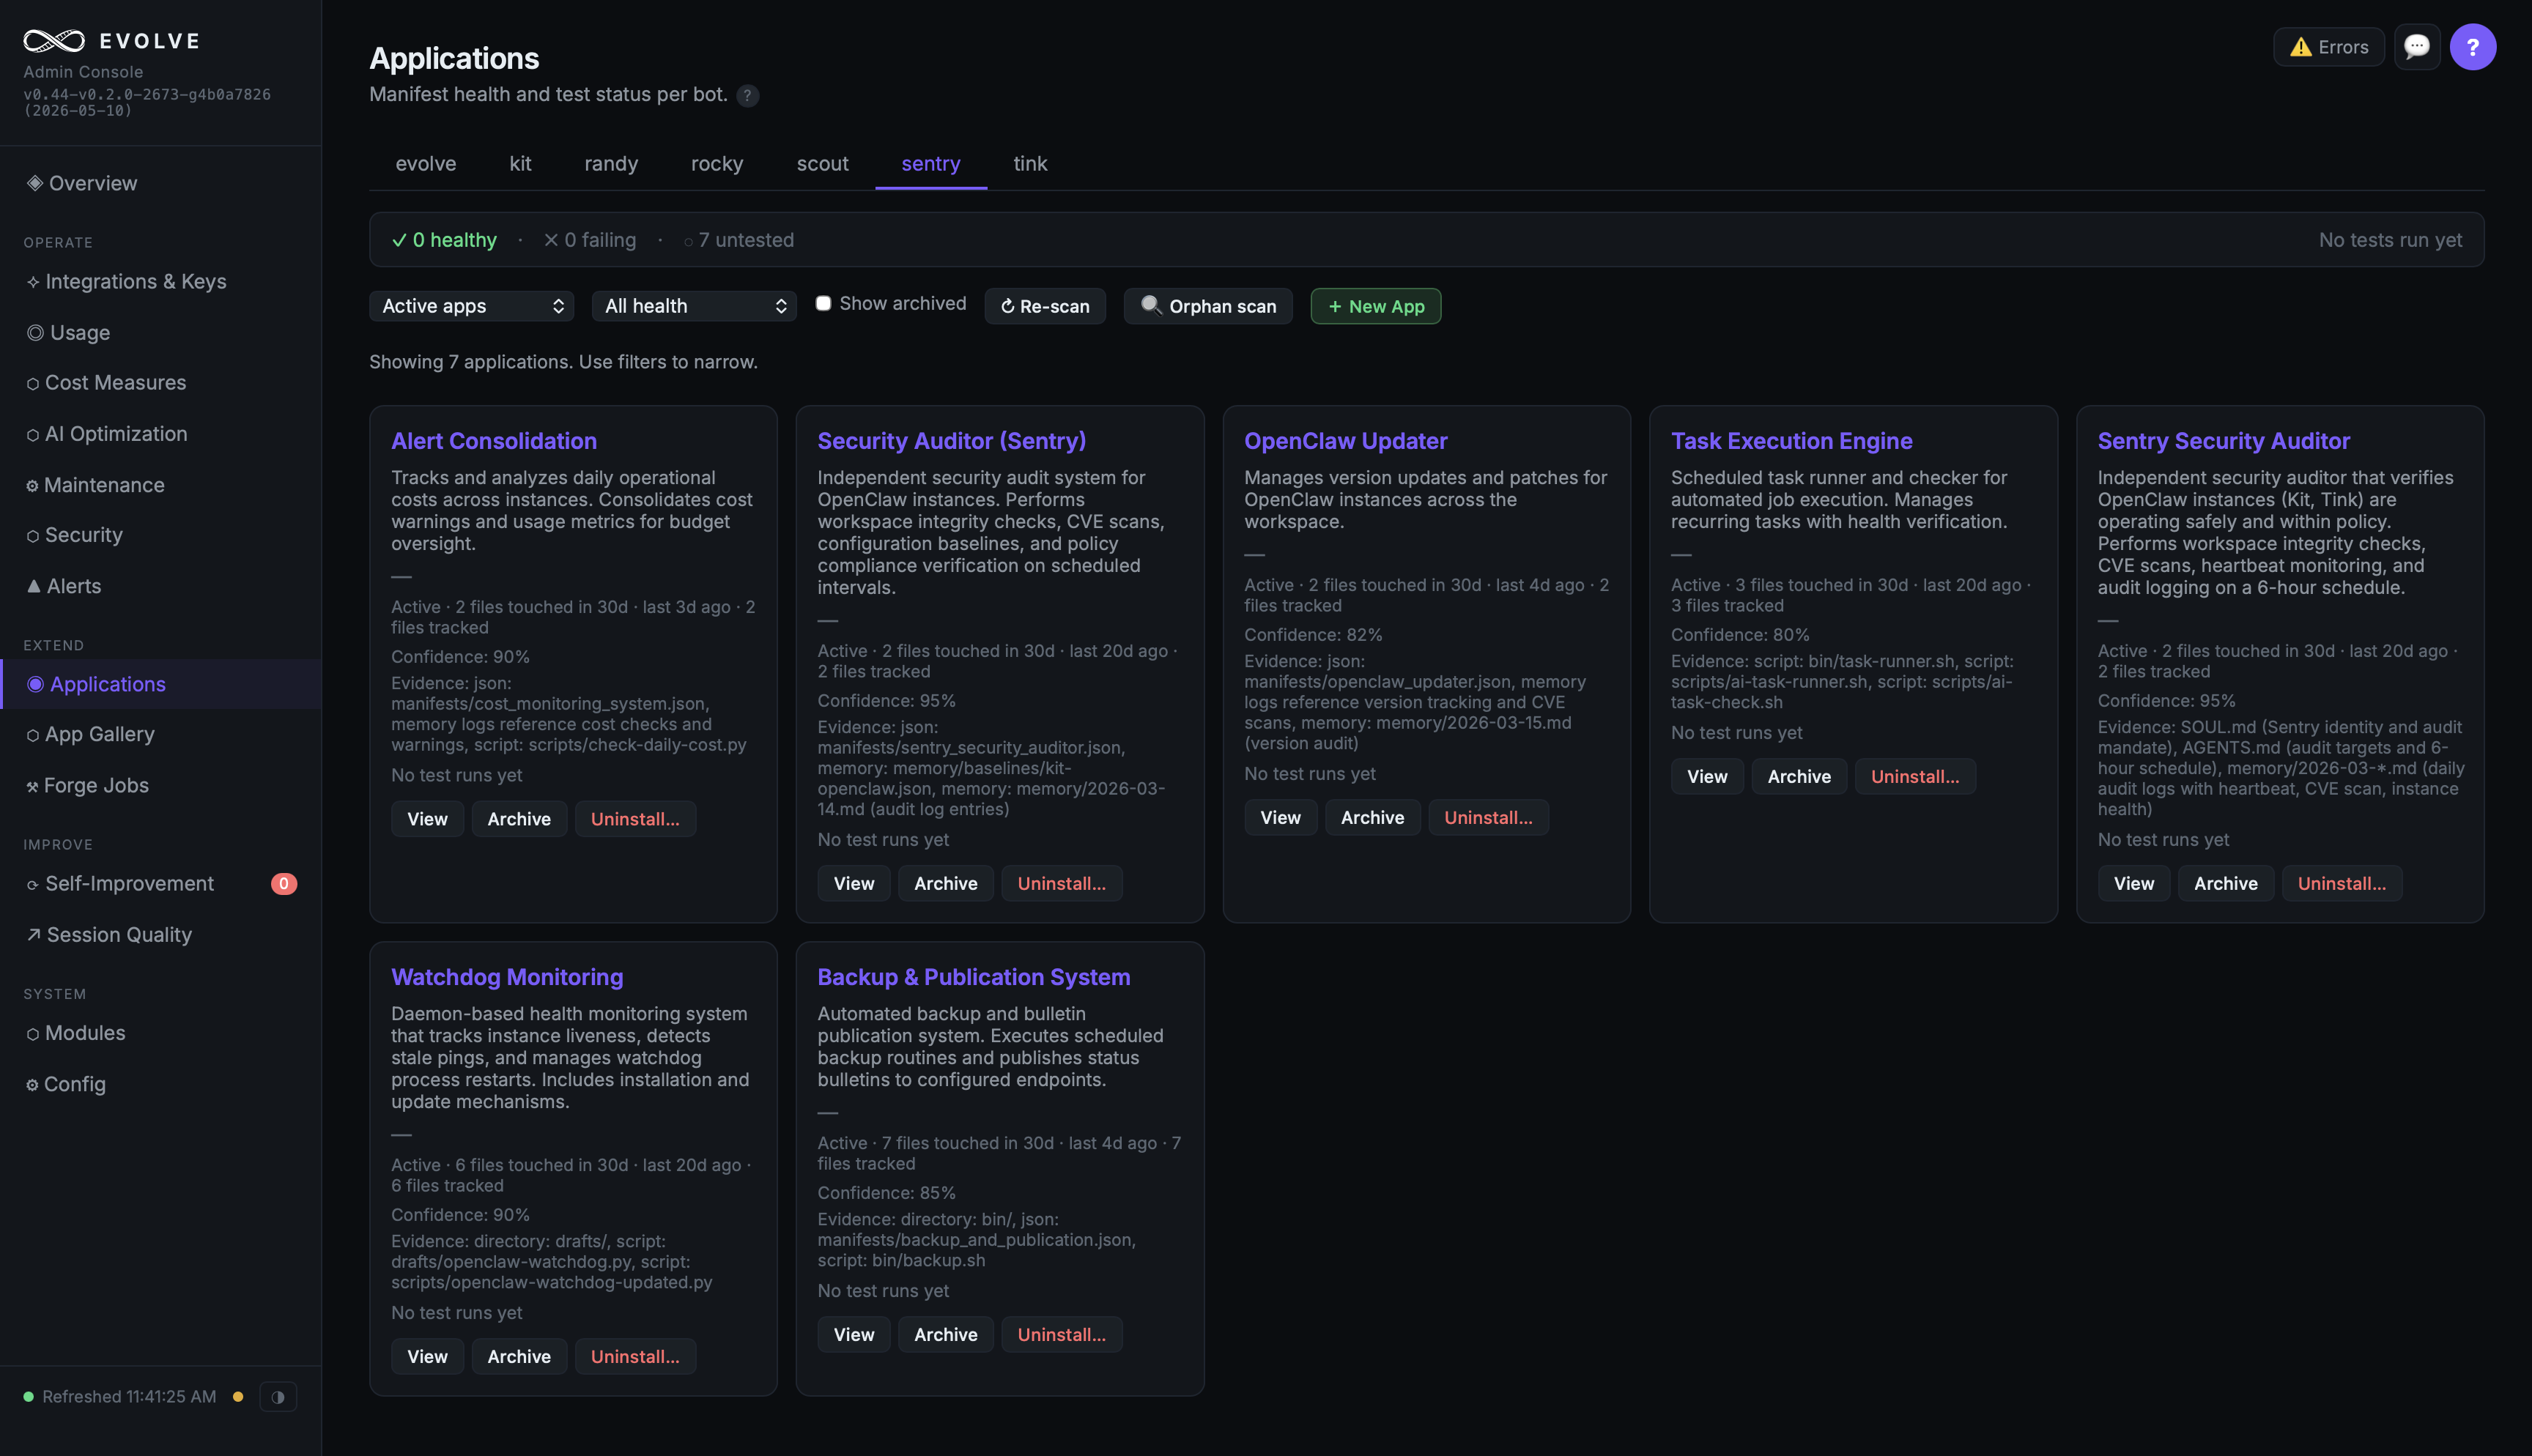Toggle the theme contrast icon near refresh status
The height and width of the screenshot is (1456, 2532).
pyautogui.click(x=278, y=1396)
